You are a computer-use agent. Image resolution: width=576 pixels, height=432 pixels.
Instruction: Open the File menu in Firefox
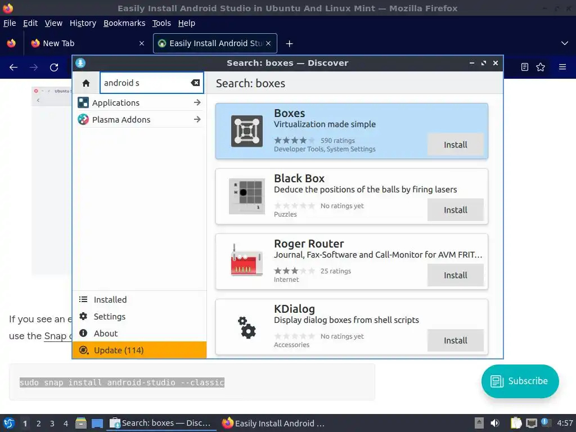point(10,23)
